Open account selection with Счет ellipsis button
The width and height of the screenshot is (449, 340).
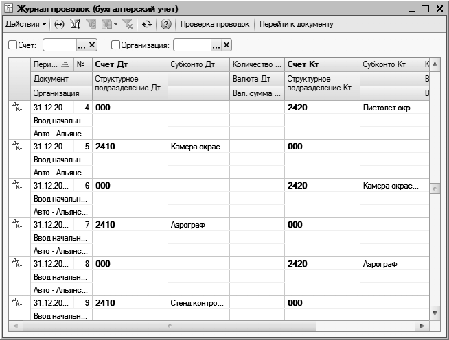(81, 45)
